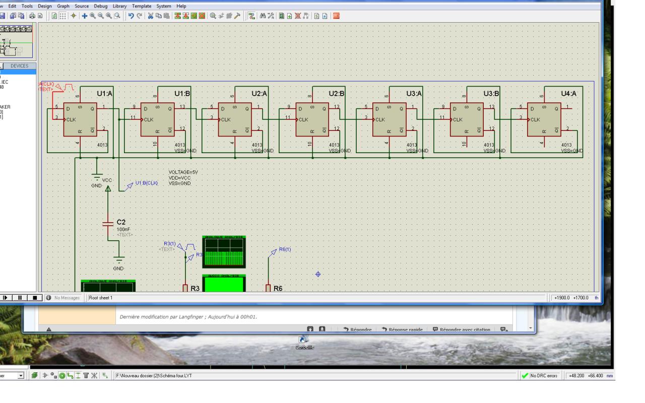
Task: Click the Schéma four.LYT path field
Action: click(x=315, y=376)
